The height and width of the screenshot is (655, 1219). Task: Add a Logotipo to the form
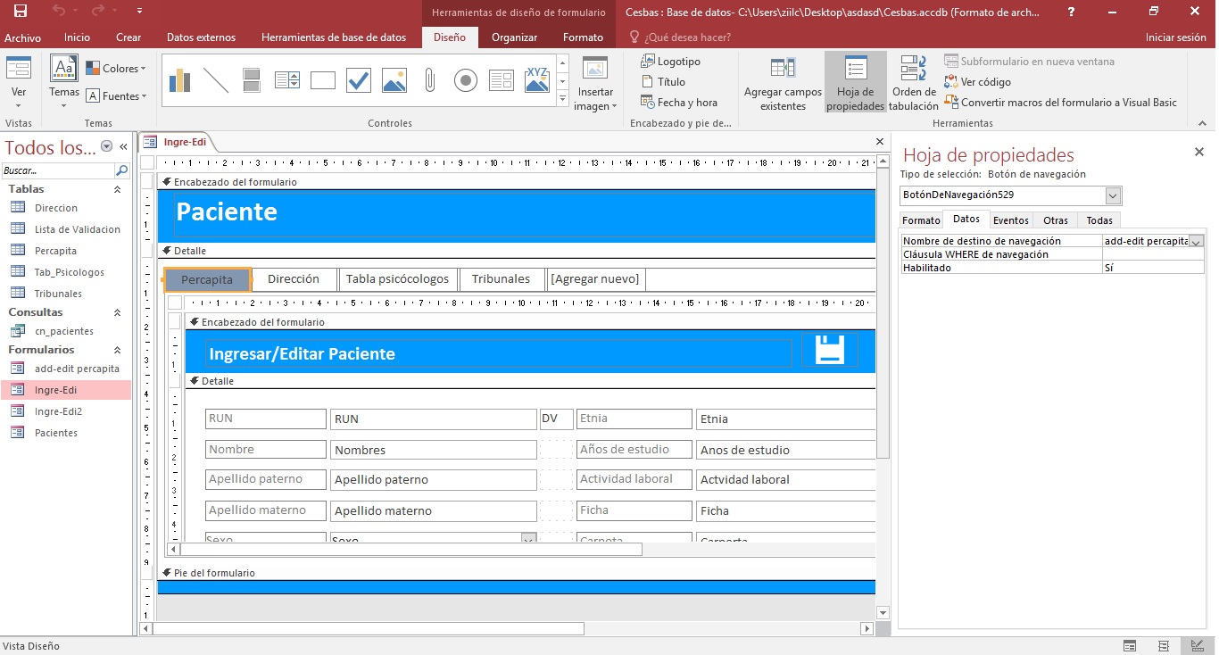[671, 62]
